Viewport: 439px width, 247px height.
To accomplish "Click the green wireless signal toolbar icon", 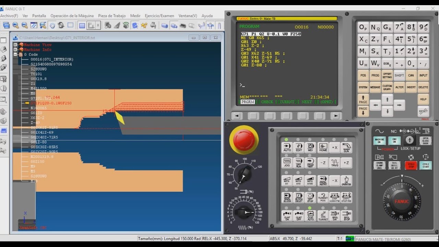I will [x=126, y=25].
